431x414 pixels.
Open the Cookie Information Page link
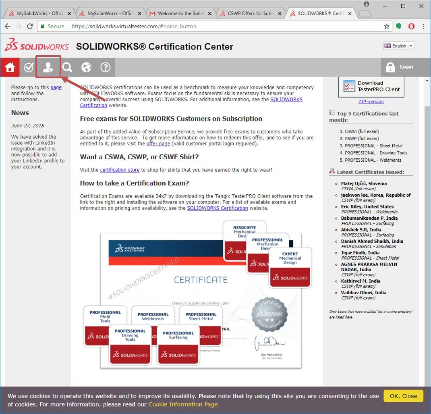(183, 404)
